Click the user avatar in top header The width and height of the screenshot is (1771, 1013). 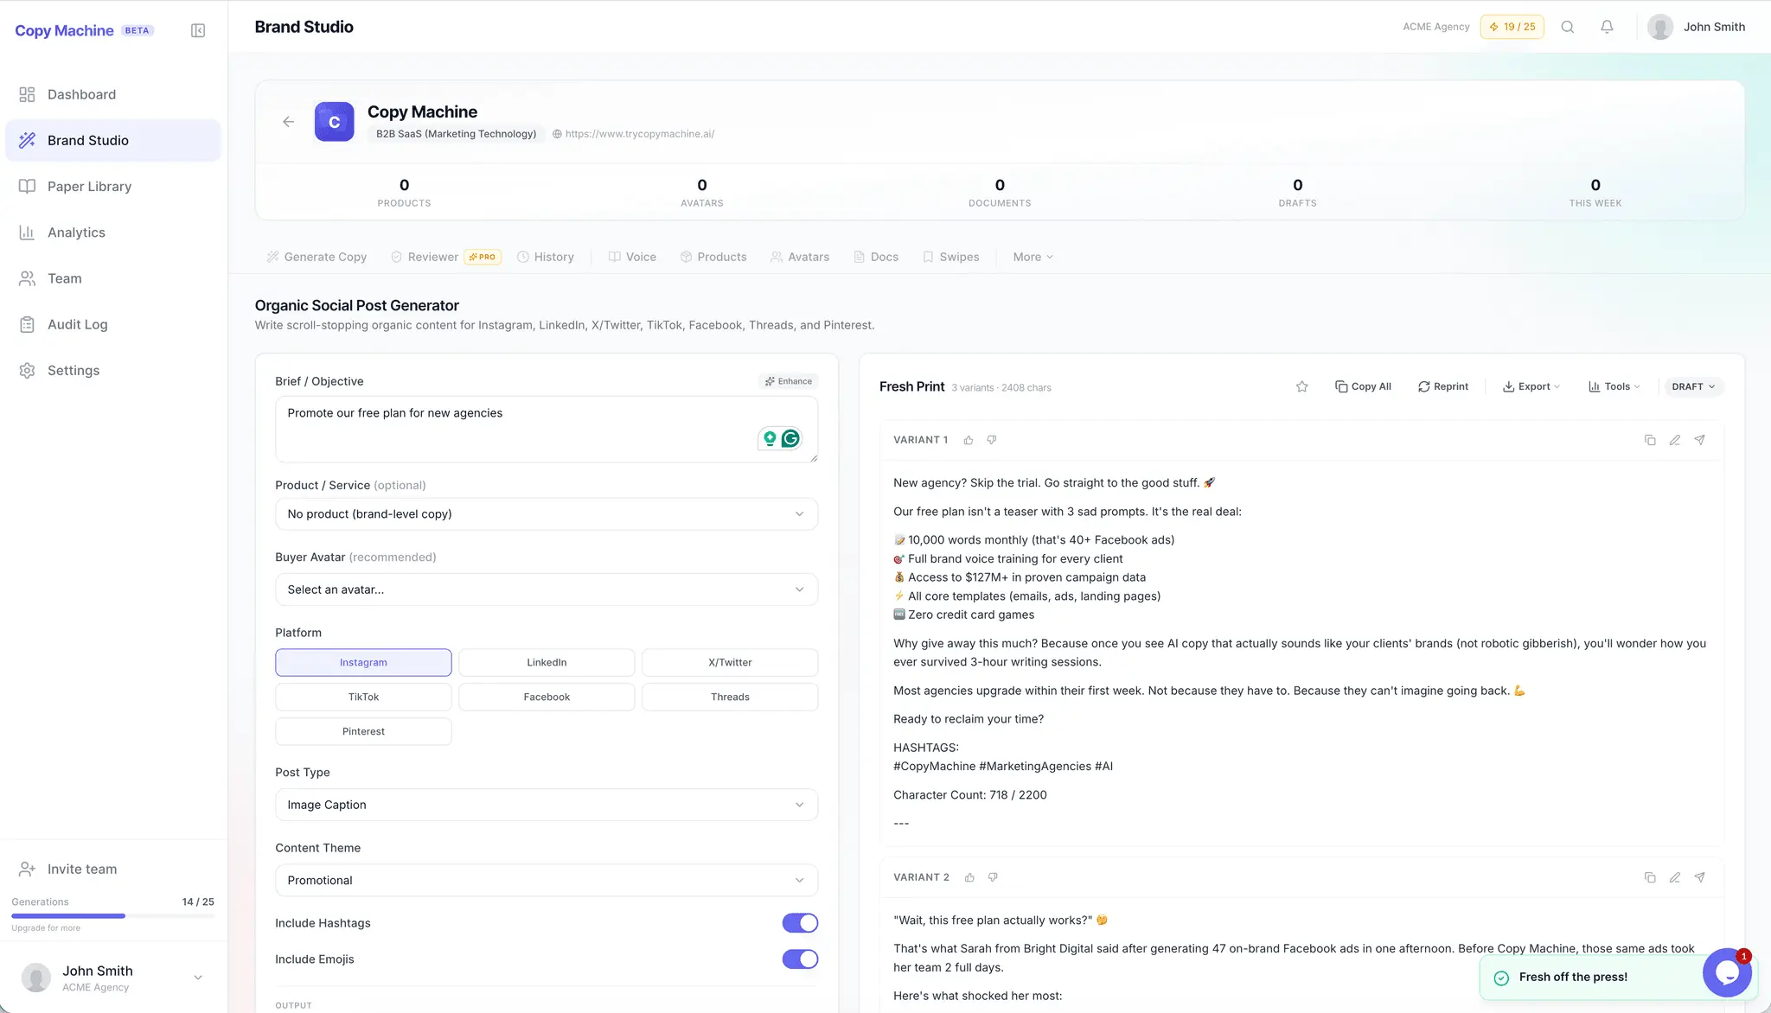coord(1660,27)
